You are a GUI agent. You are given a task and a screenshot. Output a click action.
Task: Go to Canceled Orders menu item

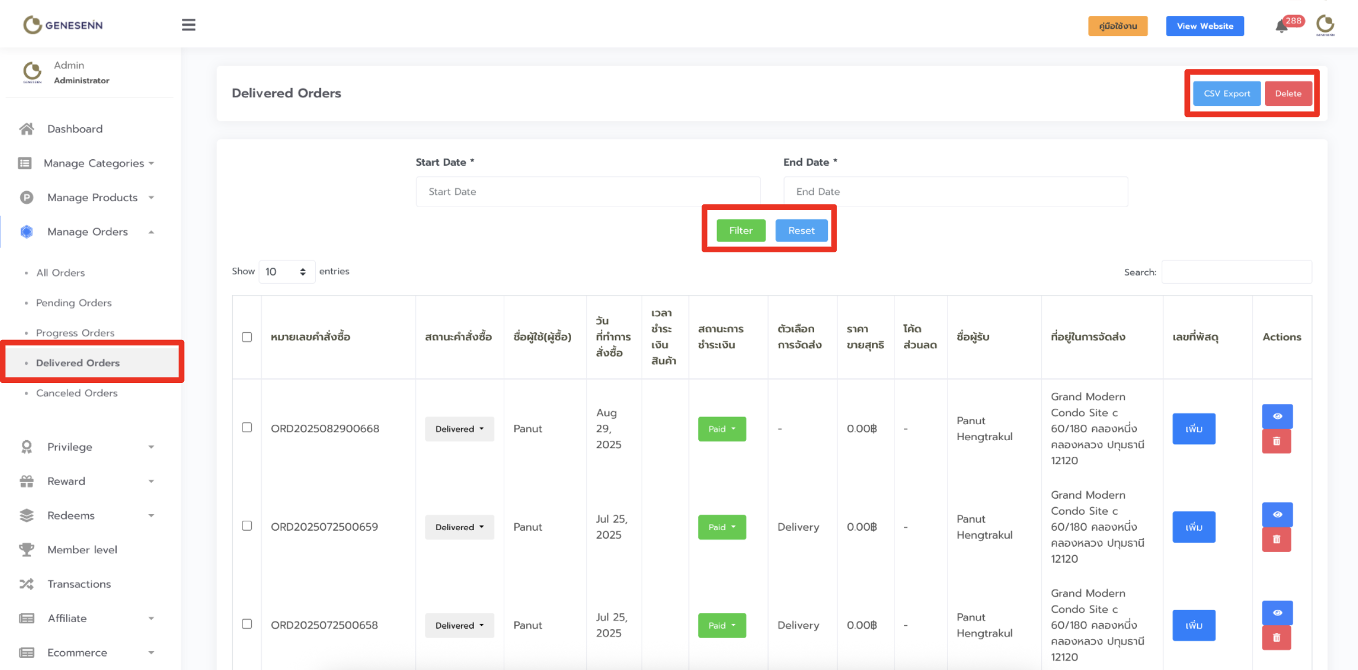coord(77,393)
